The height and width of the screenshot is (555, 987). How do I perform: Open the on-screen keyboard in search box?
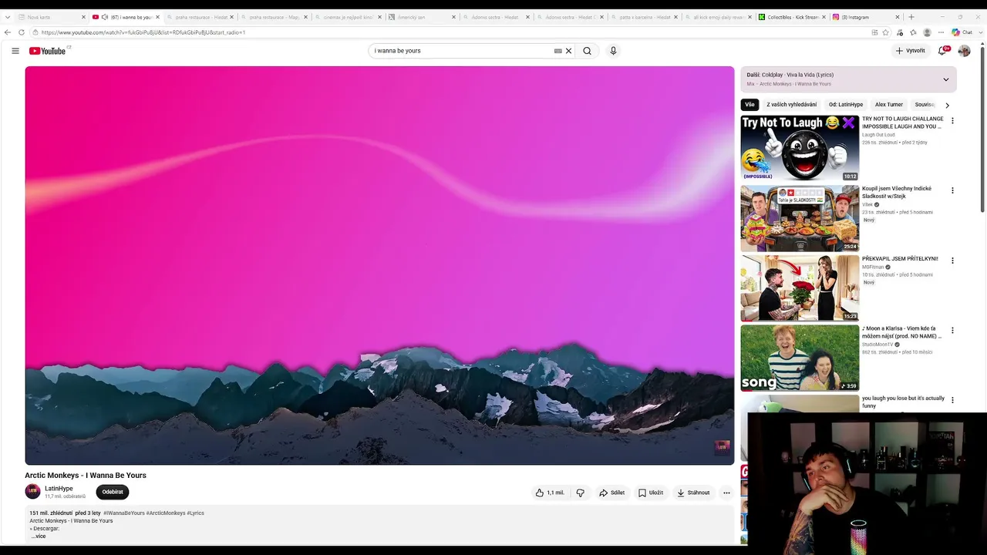558,51
